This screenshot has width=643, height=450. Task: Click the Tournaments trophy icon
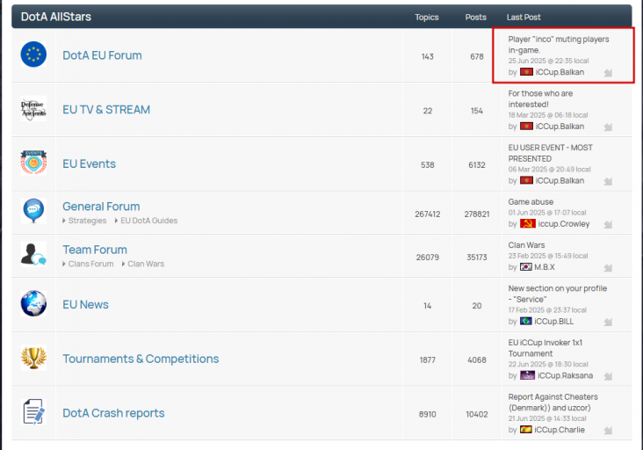pyautogui.click(x=33, y=358)
